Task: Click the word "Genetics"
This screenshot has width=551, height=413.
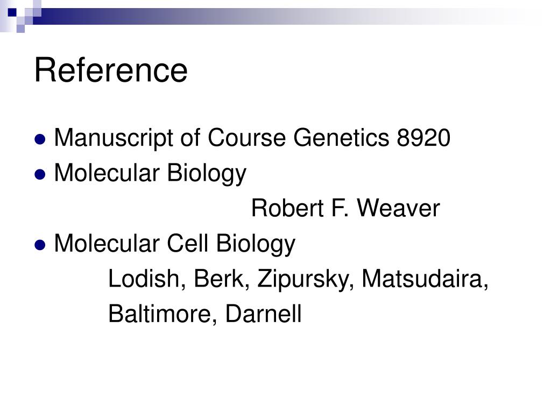Action: (x=341, y=138)
